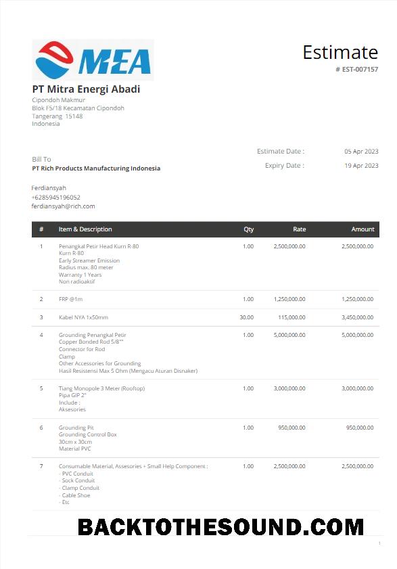The height and width of the screenshot is (569, 397).
Task: Click the Item & Description column header
Action: coord(85,229)
